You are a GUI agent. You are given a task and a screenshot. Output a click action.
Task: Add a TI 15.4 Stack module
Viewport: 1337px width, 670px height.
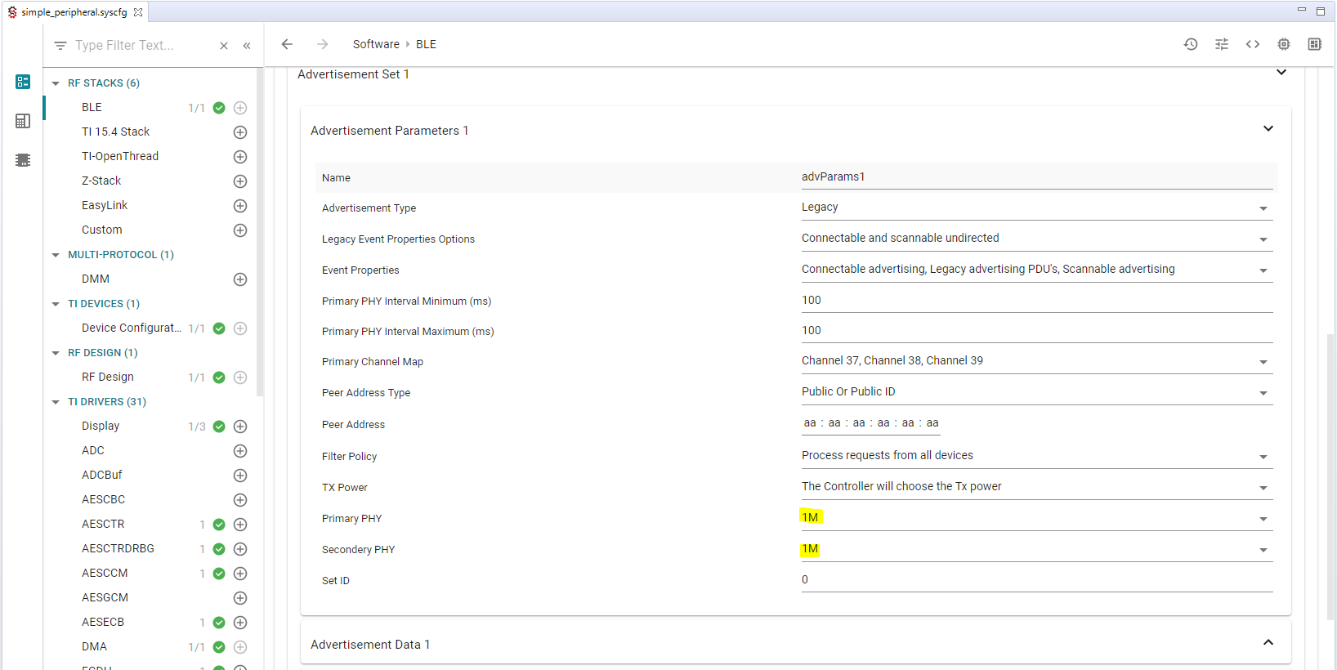pyautogui.click(x=240, y=132)
